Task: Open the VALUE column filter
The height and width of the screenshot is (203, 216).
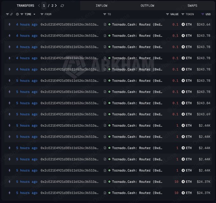Action: click(x=167, y=14)
